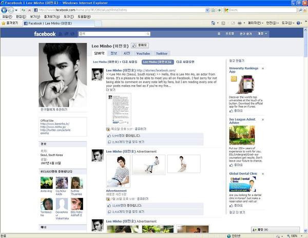Click the Help question mark icon

click(298, 23)
